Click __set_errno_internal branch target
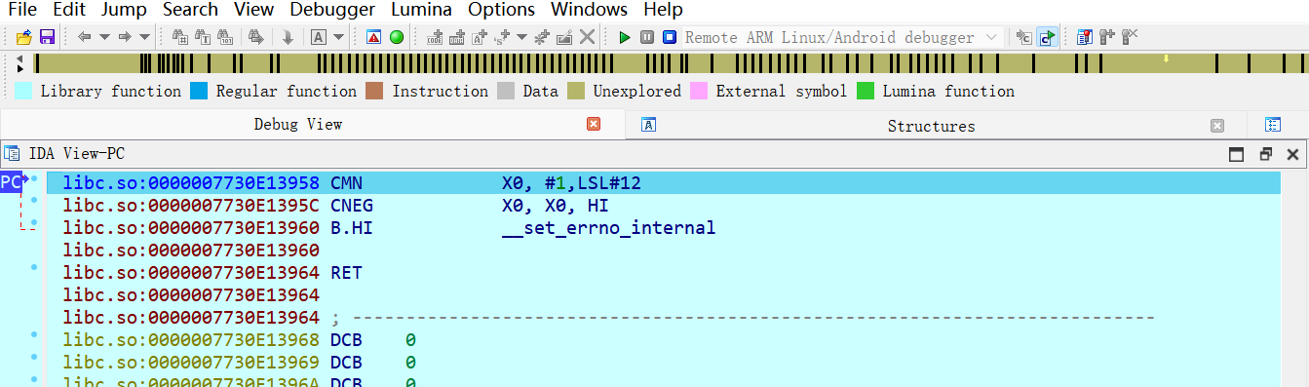Image resolution: width=1309 pixels, height=387 pixels. pyautogui.click(x=609, y=228)
